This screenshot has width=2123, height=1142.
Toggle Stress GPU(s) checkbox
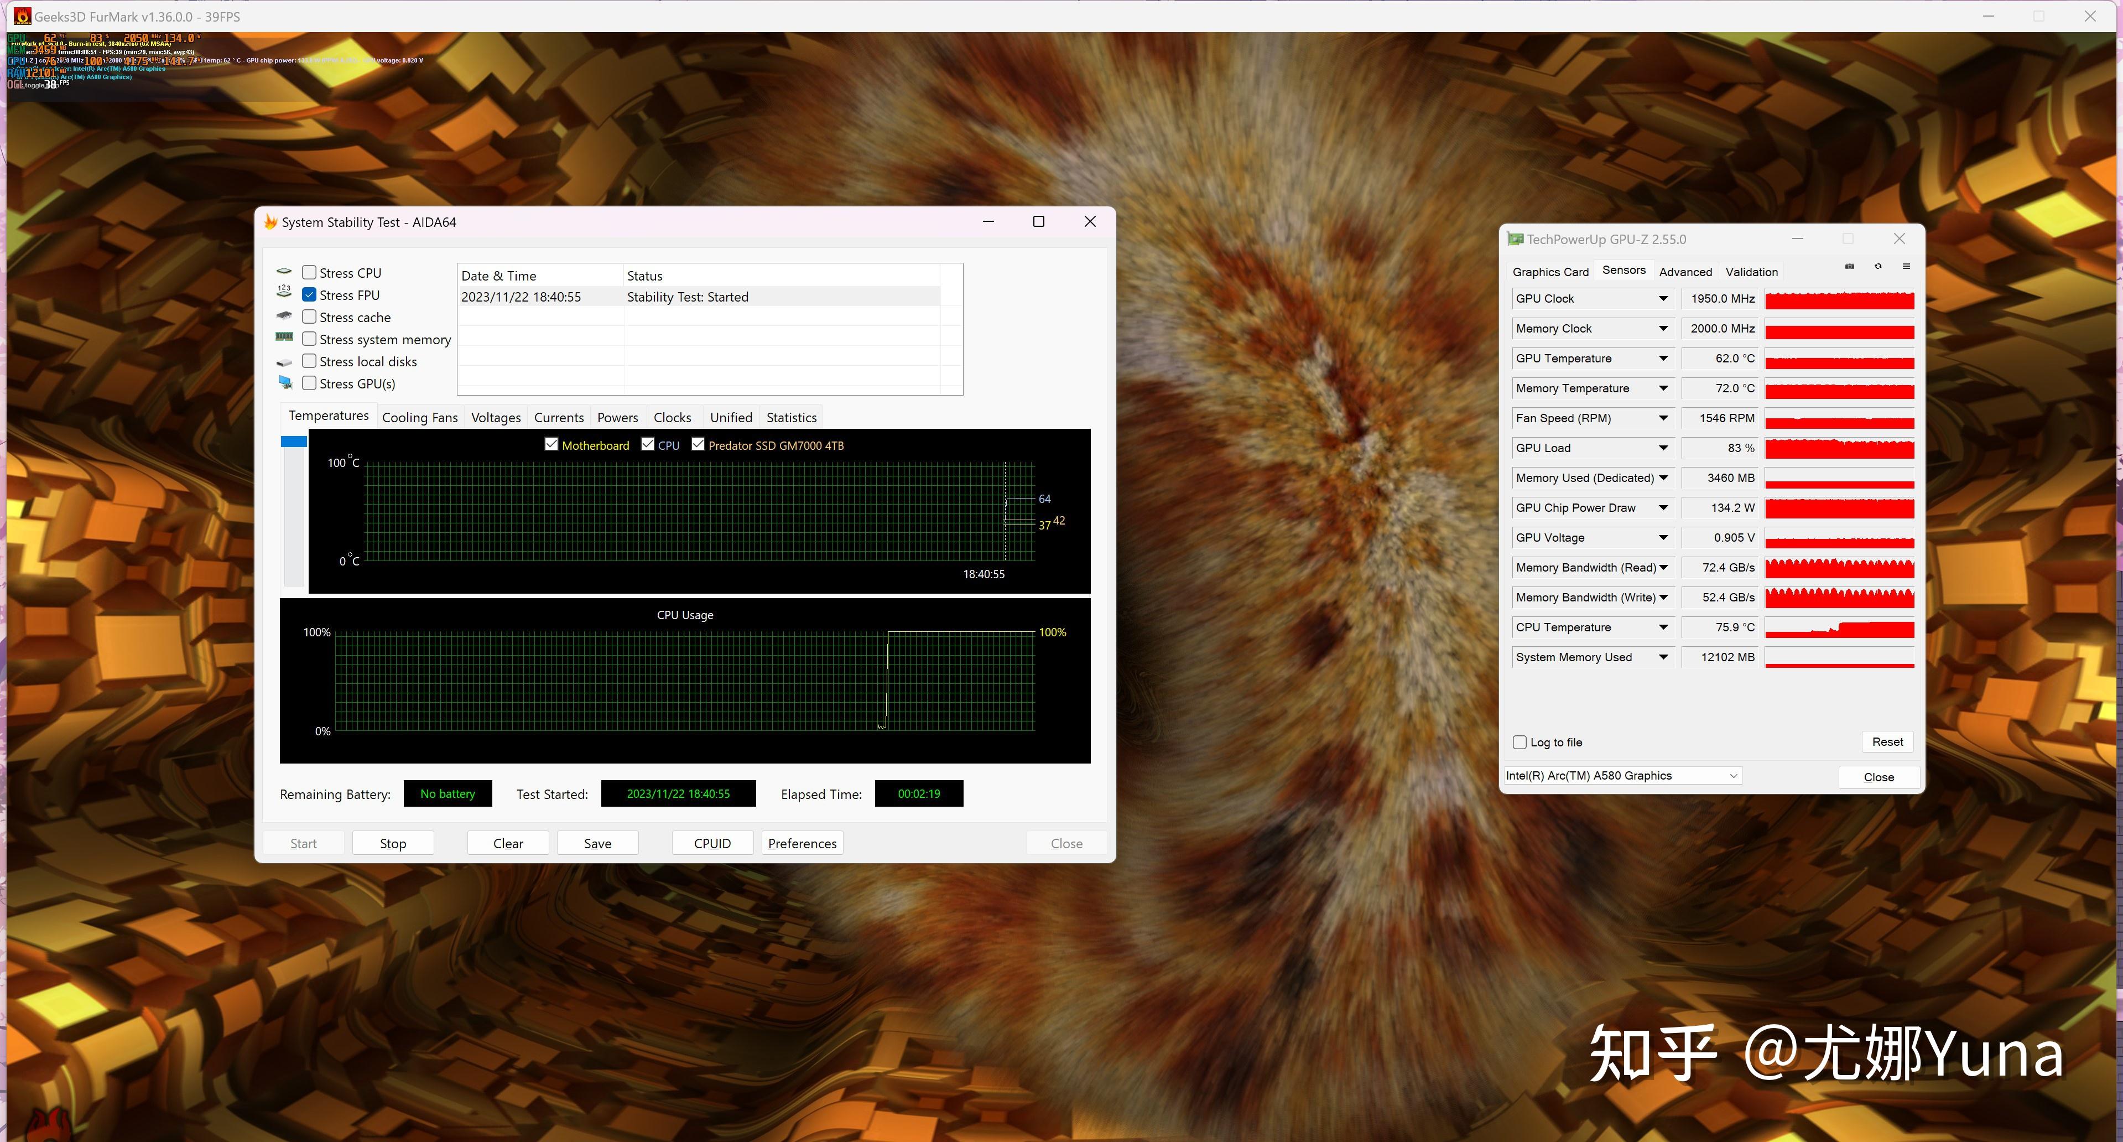[x=309, y=382]
